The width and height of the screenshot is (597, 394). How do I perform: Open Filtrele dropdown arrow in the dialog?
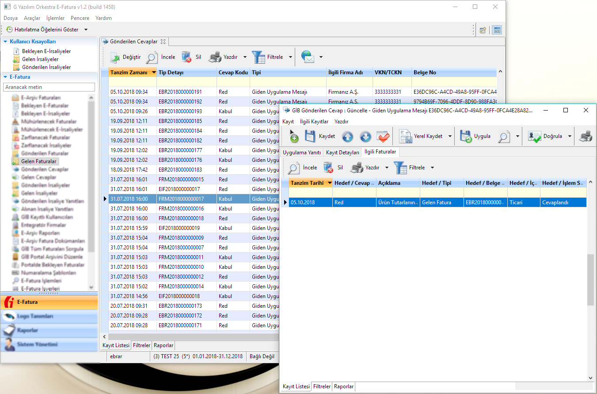coord(432,168)
